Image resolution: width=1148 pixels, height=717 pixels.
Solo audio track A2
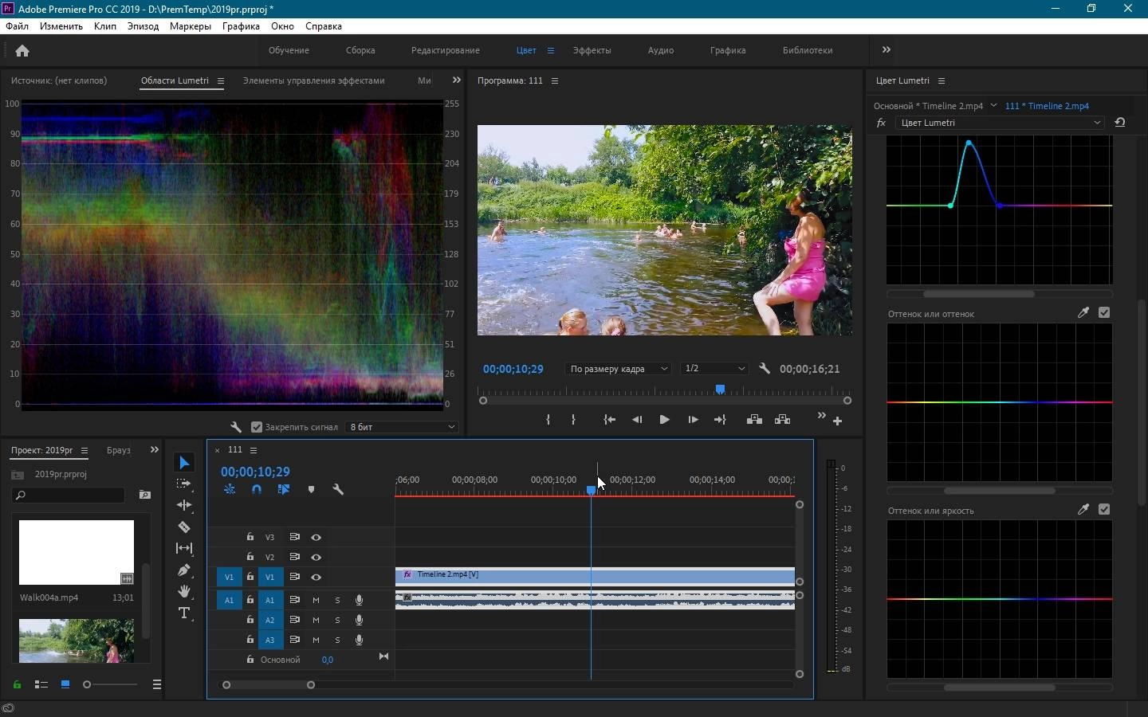pos(338,620)
